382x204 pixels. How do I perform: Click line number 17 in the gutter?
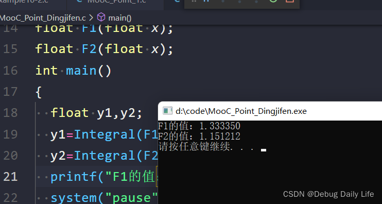coord(10,92)
